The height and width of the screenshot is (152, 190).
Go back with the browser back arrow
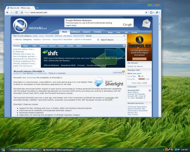coord(7,12)
